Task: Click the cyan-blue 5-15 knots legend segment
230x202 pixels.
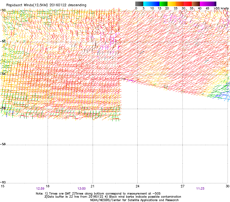Action: click(151, 4)
